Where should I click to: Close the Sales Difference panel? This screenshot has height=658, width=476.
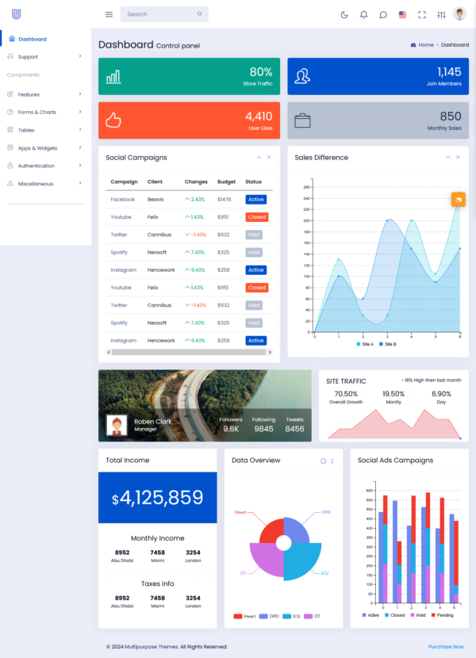[x=459, y=158]
